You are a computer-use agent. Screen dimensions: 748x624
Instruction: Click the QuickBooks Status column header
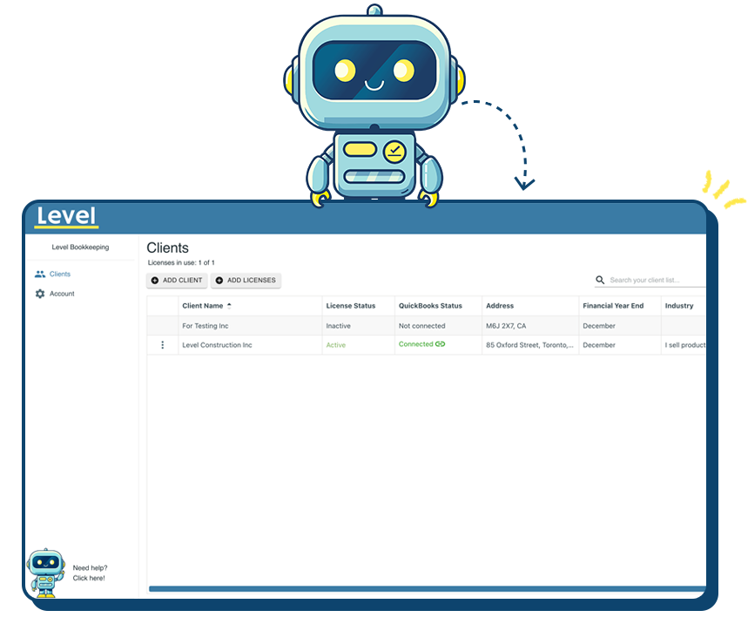(430, 306)
